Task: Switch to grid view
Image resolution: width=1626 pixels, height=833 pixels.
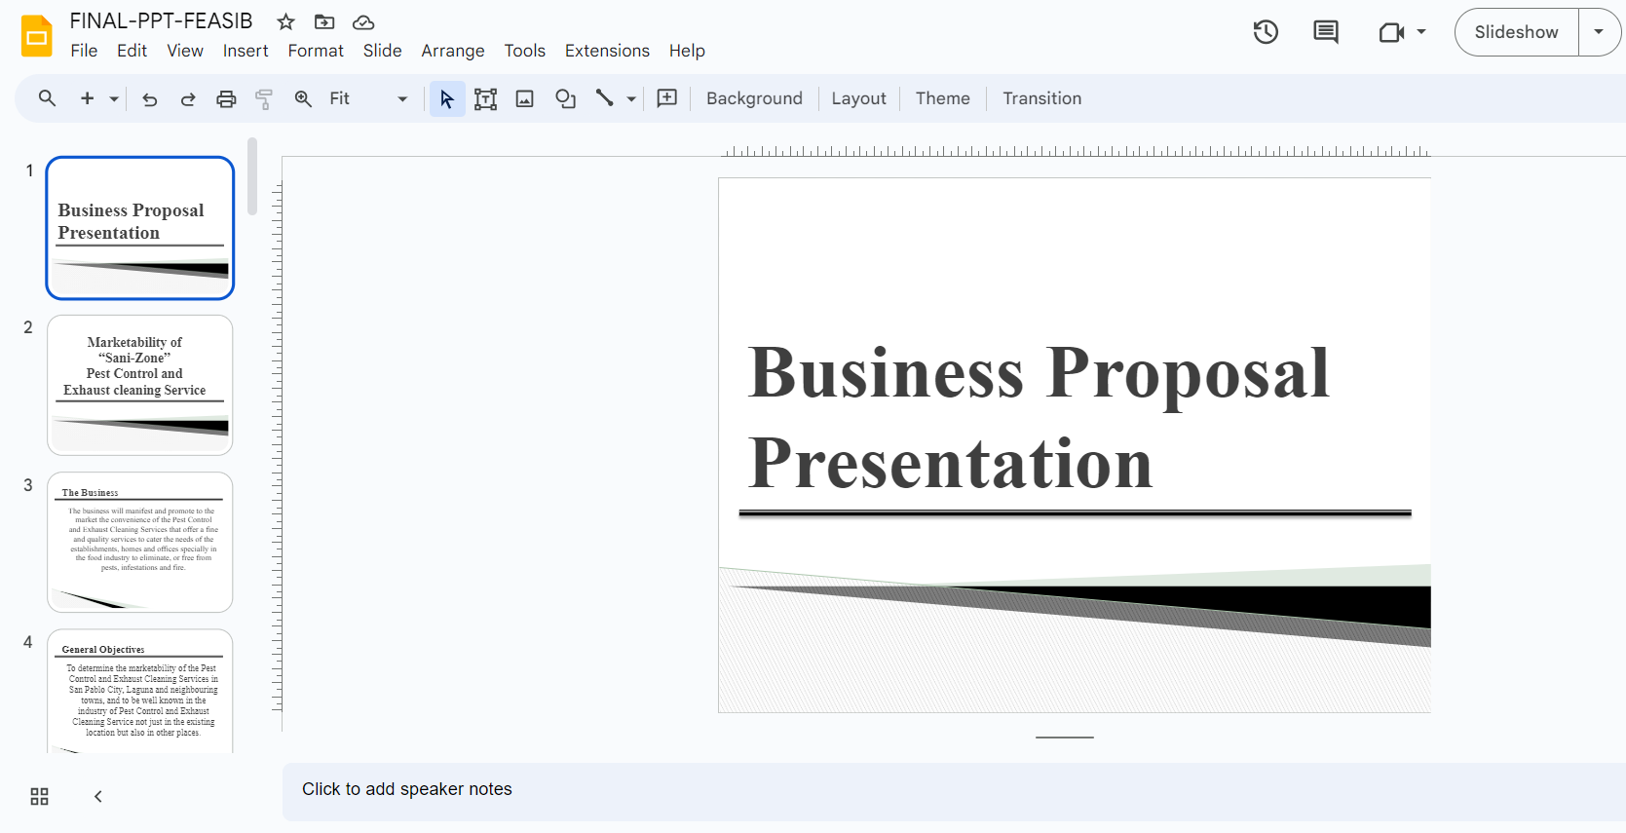Action: (x=39, y=796)
